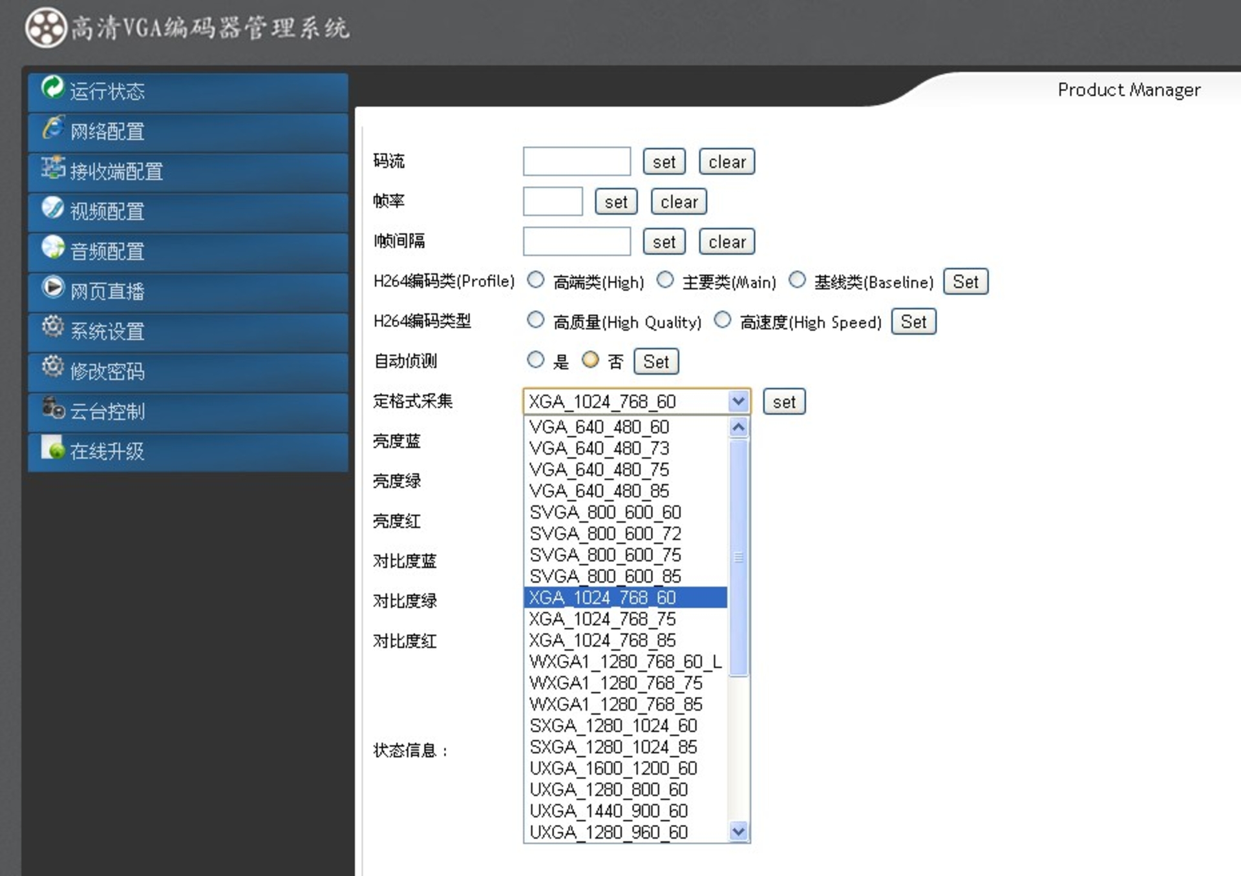Viewport: 1241px width, 876px height.
Task: Choose VGA_640_480_85 from the list
Action: pos(626,491)
